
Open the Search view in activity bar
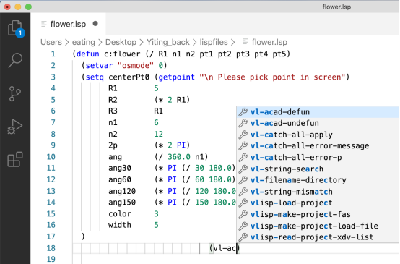[15, 60]
